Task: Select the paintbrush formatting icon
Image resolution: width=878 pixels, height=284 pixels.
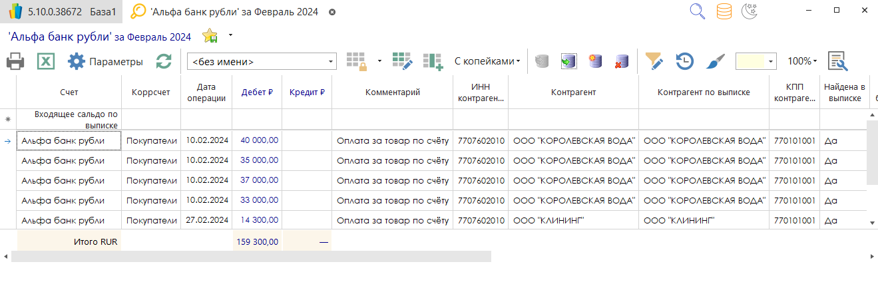Action: 714,61
